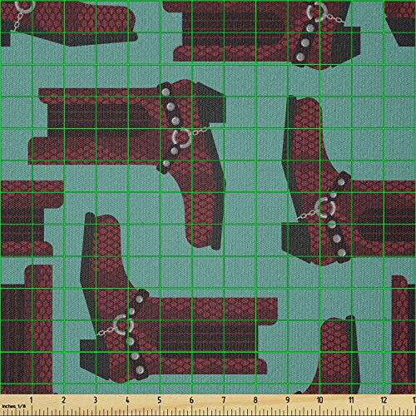The image size is (416, 416).
Task: Click the number 10 on the ruler
Action: click(319, 400)
